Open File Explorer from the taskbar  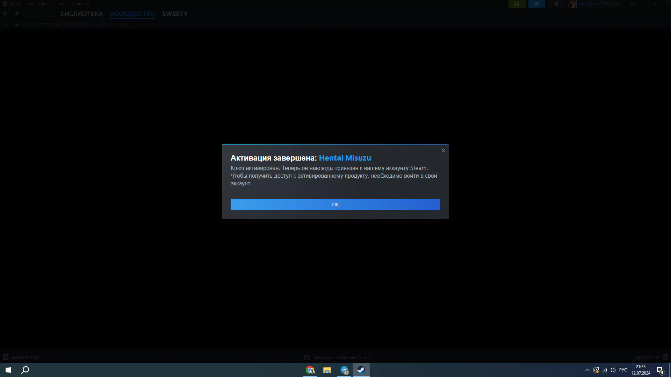click(x=327, y=370)
